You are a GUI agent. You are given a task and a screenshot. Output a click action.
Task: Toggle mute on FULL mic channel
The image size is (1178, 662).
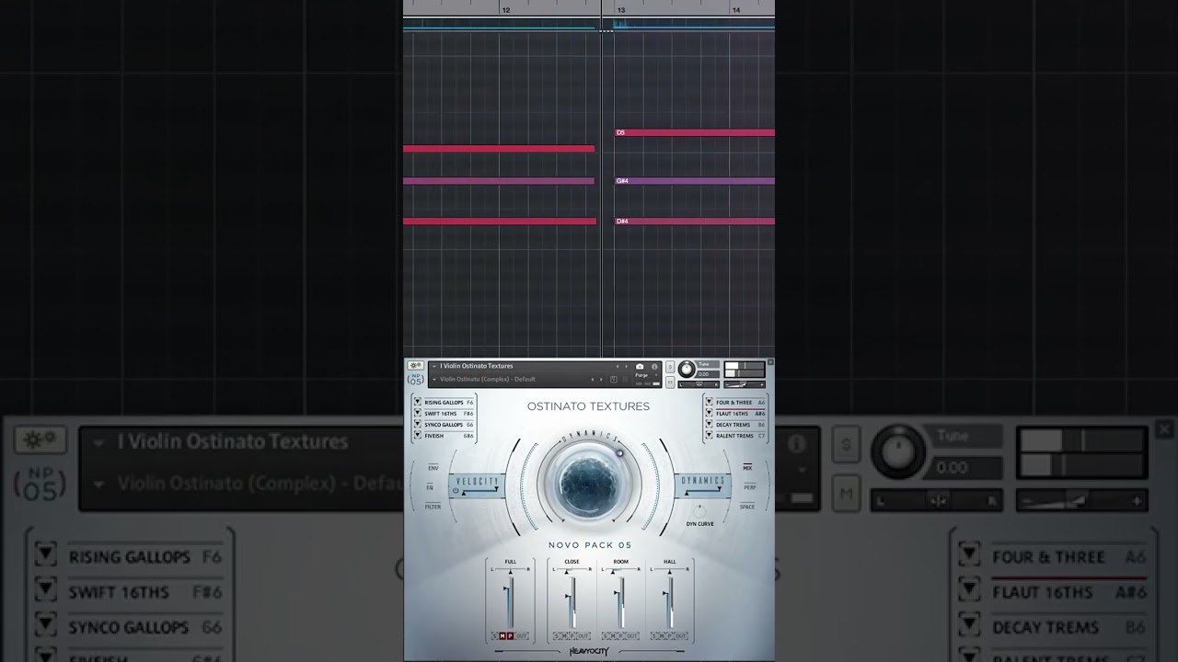502,636
